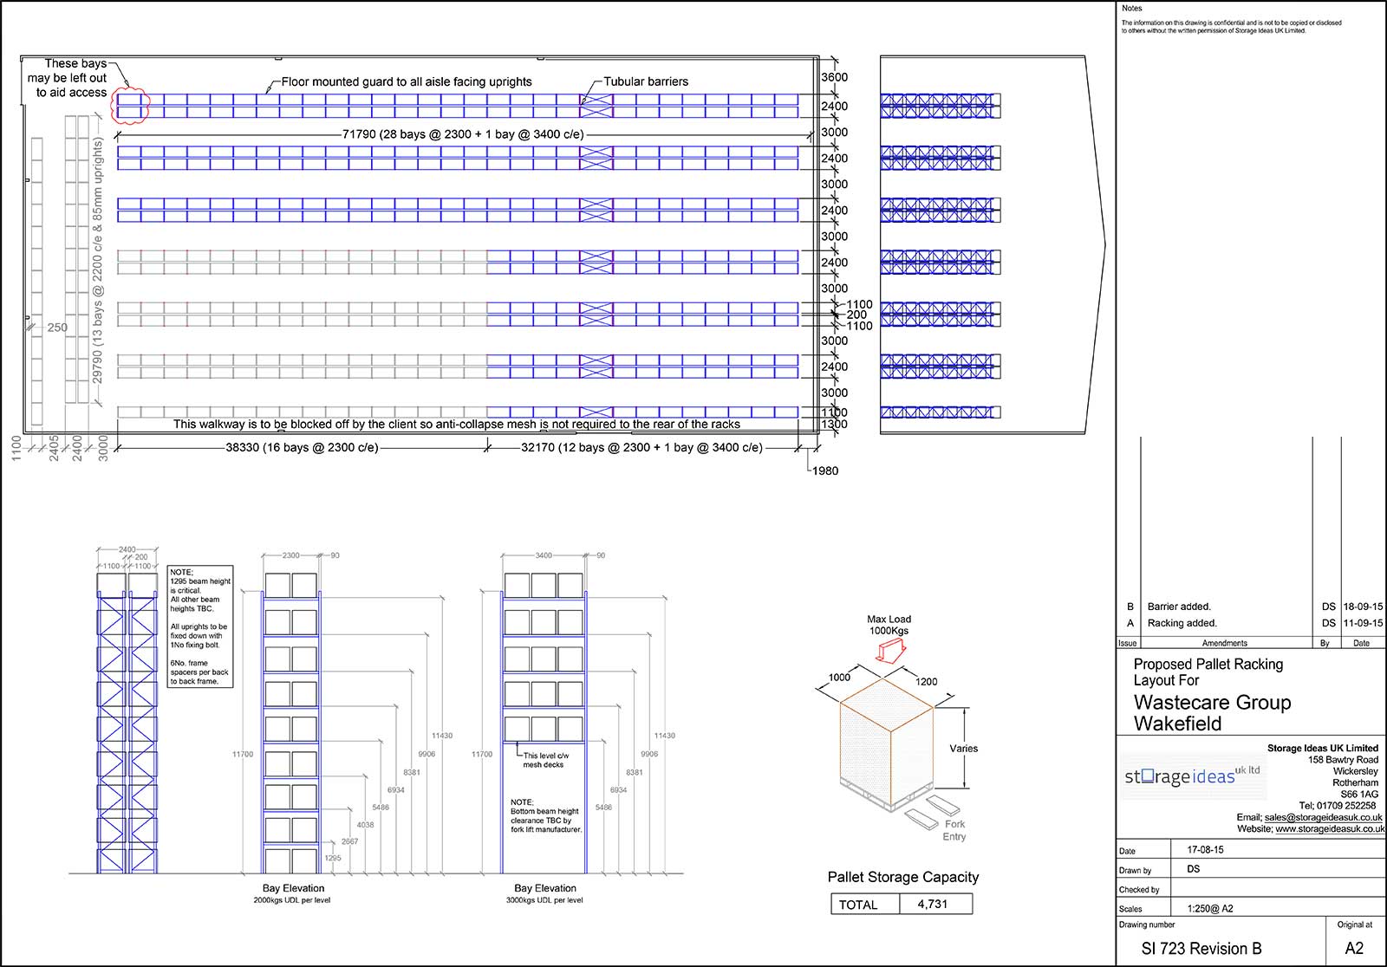Open the www.storageideasuk.co.uk website link

1330,828
